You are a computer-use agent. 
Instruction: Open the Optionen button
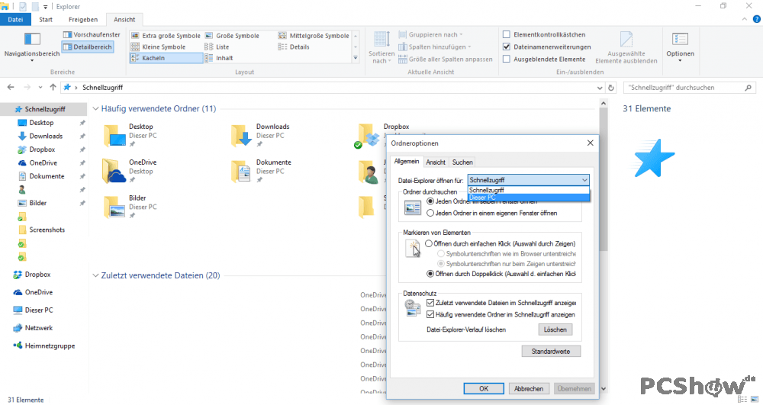tap(680, 47)
